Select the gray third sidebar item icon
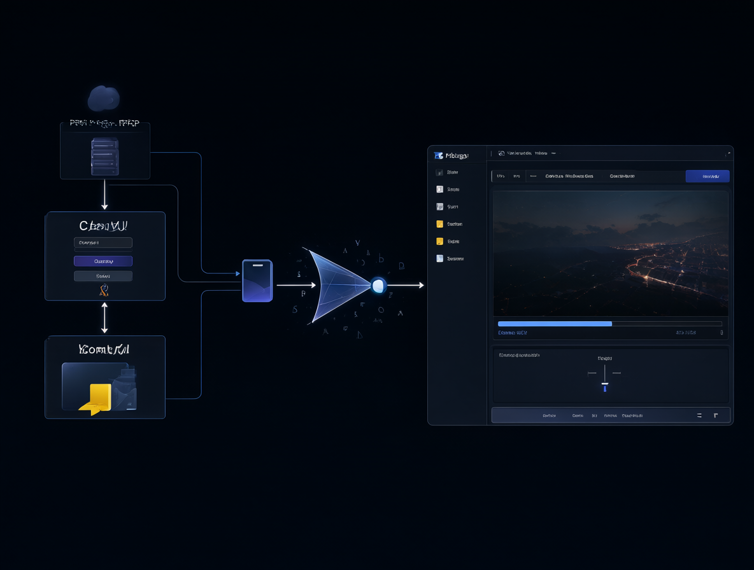The width and height of the screenshot is (754, 570). point(439,207)
